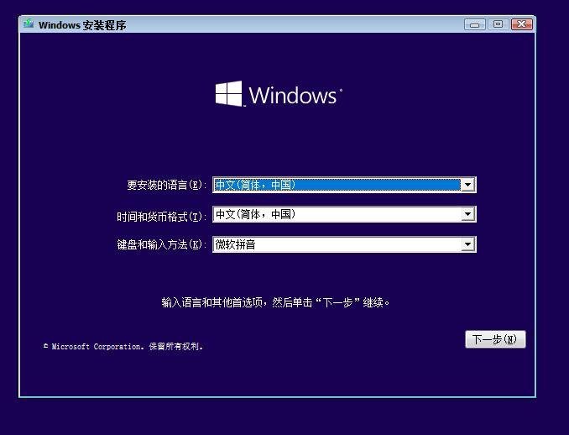
Task: Click the Microsoft Corporation copyright text
Action: point(123,346)
